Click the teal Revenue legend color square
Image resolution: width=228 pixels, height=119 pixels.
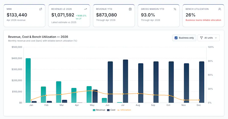(94, 110)
